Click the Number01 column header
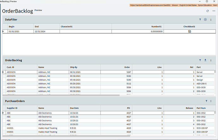This screenshot has width=218, height=140. pos(138,27)
